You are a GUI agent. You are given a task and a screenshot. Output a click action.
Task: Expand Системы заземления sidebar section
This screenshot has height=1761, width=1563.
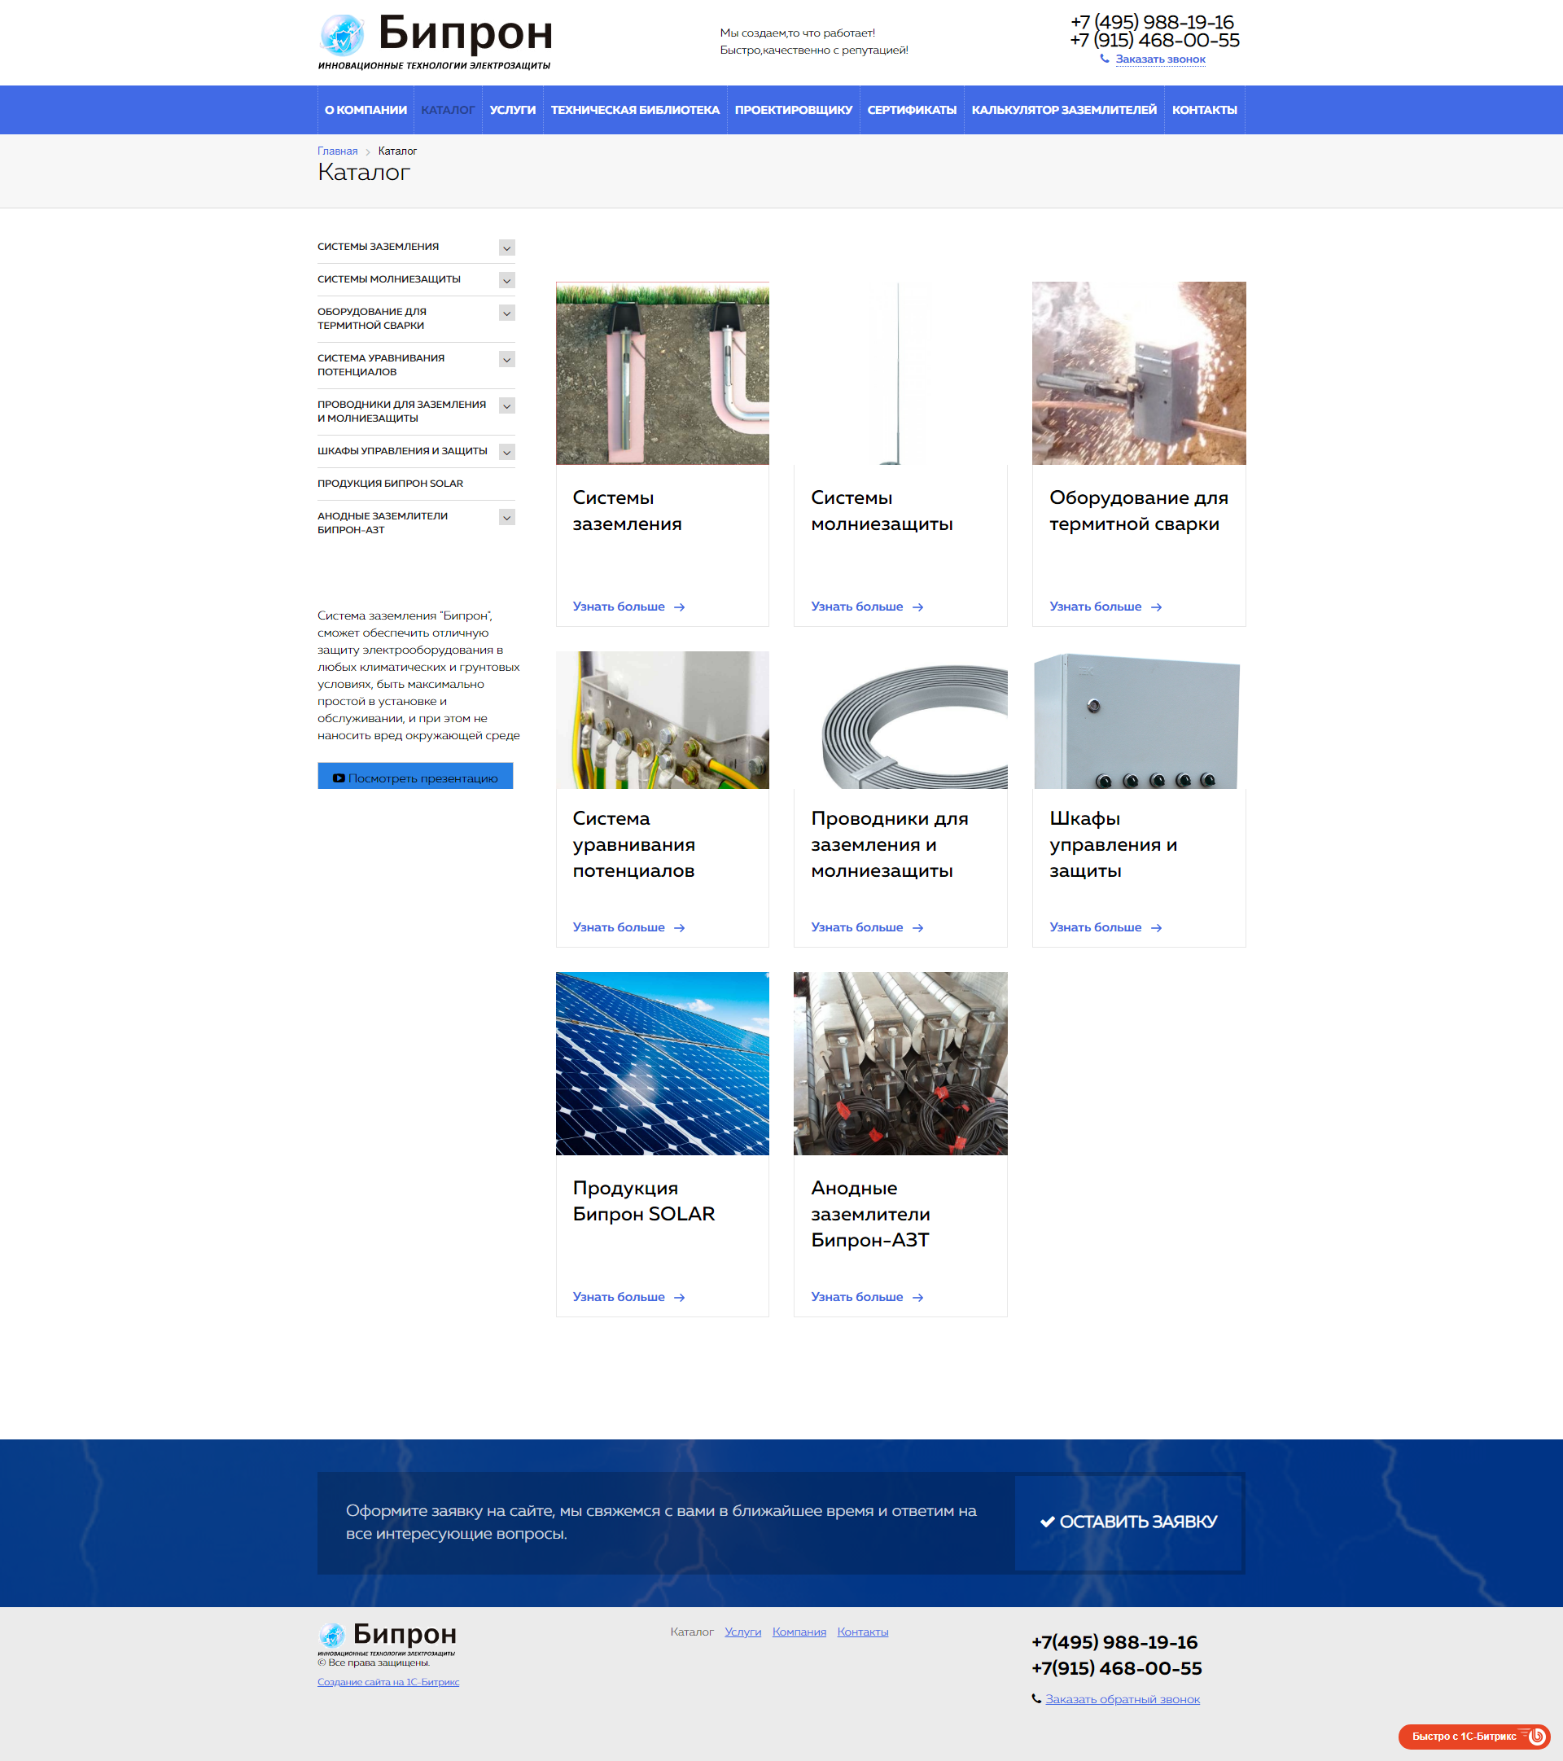coord(506,248)
